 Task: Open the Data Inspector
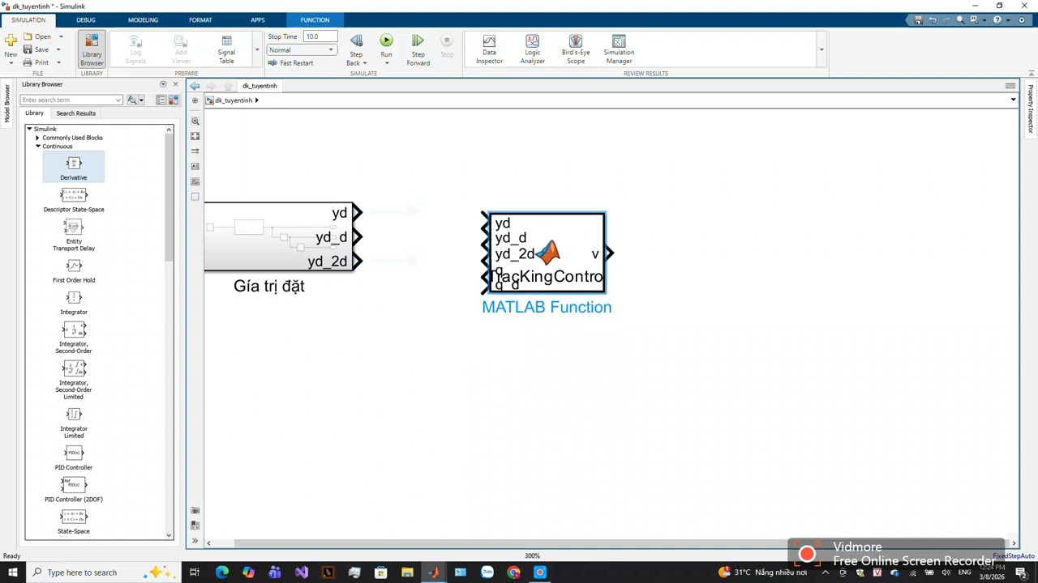tap(489, 49)
